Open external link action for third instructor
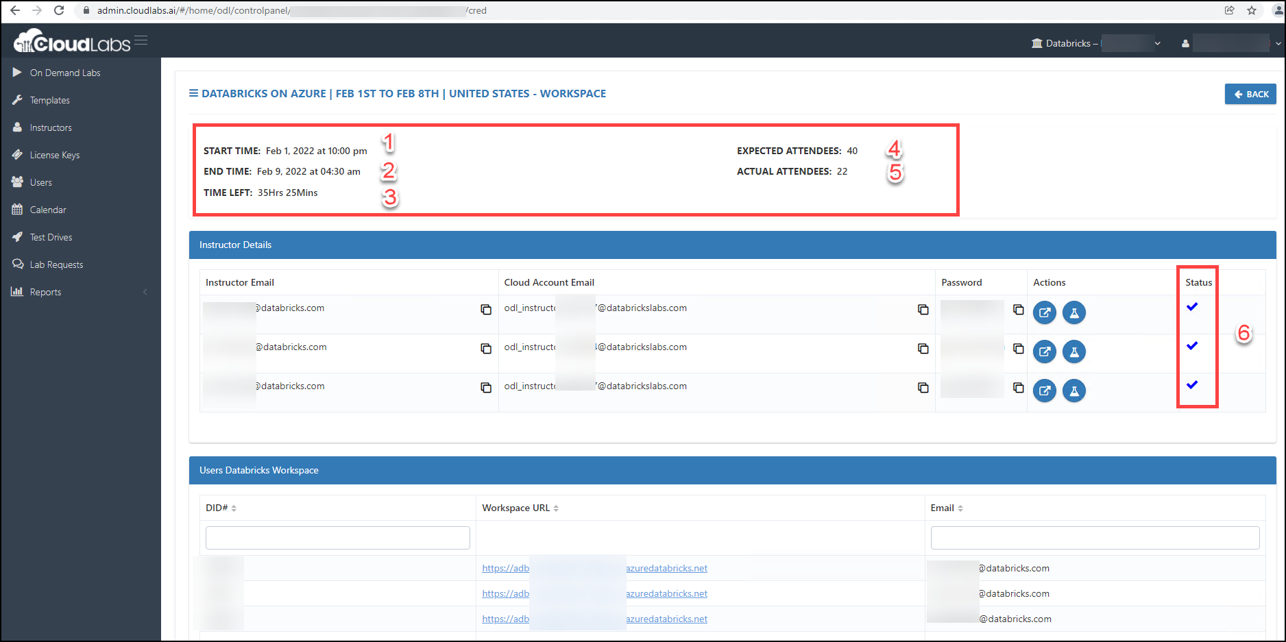Screen dimensions: 1286x642 (x=1045, y=391)
